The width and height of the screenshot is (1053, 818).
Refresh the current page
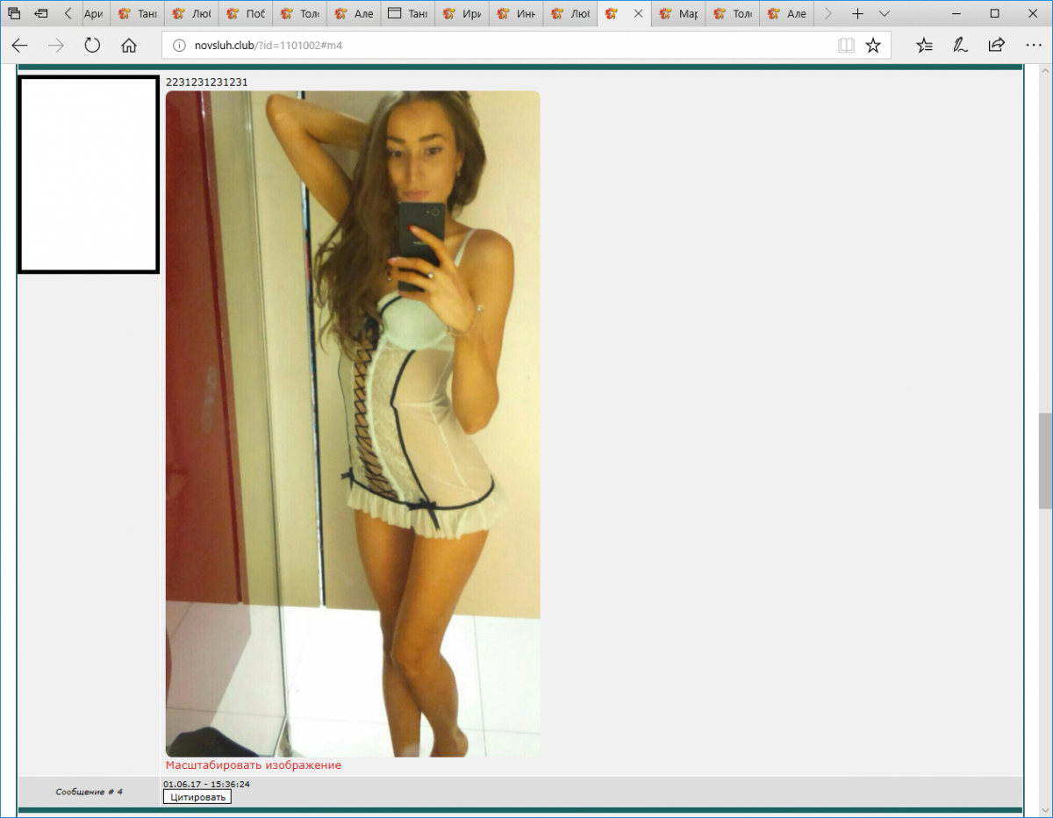92,46
